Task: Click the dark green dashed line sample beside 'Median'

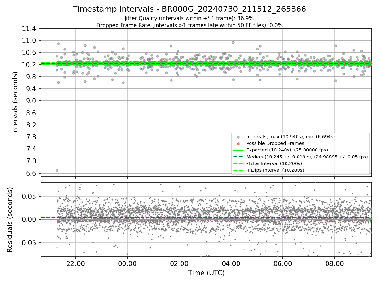Action: click(x=238, y=157)
